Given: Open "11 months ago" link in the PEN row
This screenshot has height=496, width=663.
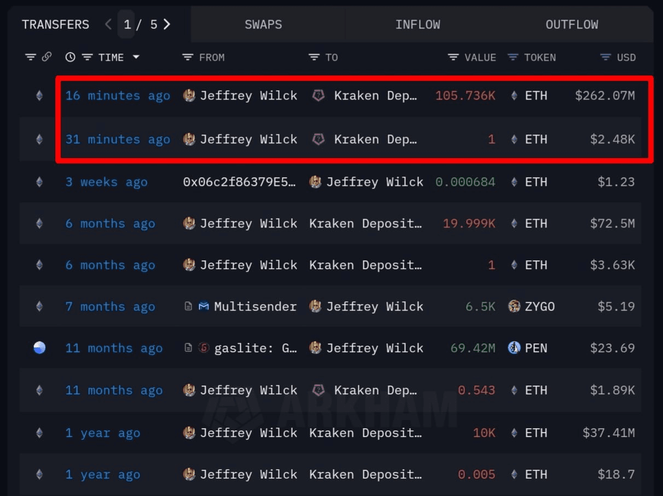Looking at the screenshot, I should [114, 348].
